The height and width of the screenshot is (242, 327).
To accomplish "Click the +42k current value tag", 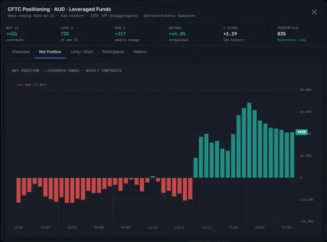I will (x=301, y=132).
